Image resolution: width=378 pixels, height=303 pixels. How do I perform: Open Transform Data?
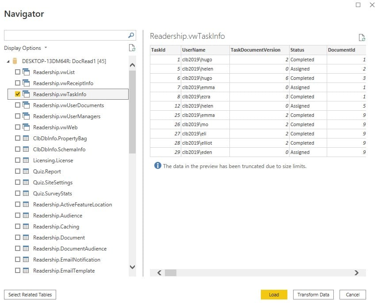pyautogui.click(x=313, y=295)
